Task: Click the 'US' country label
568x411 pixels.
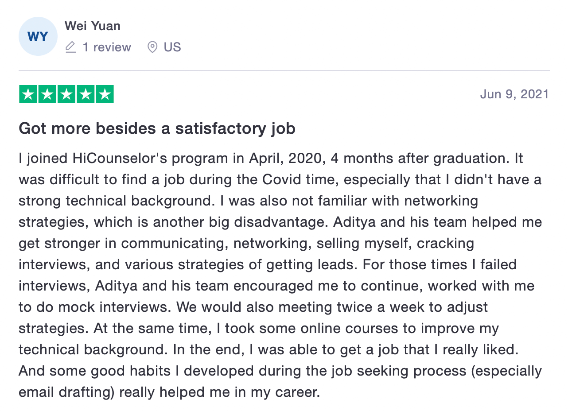Action: click(x=172, y=47)
